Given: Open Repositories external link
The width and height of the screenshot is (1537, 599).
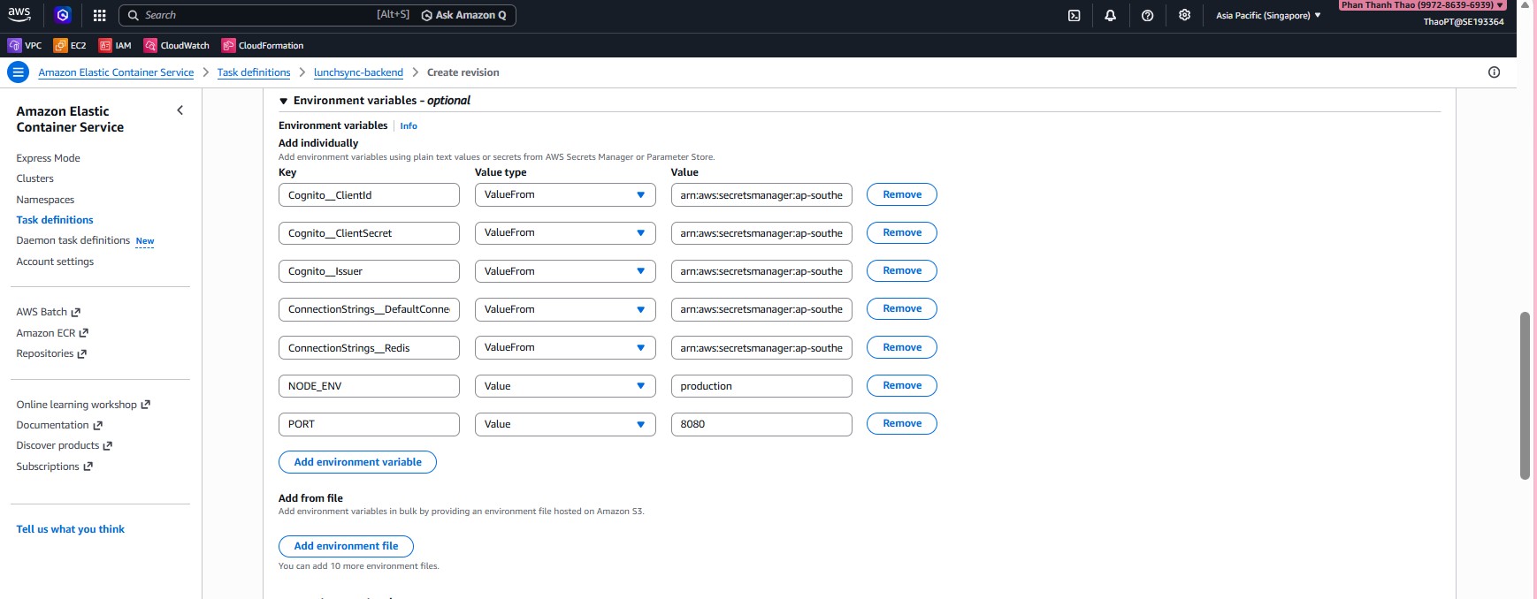Looking at the screenshot, I should pyautogui.click(x=51, y=353).
